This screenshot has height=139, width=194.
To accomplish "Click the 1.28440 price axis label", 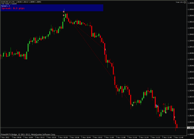I will [x=191, y=40].
